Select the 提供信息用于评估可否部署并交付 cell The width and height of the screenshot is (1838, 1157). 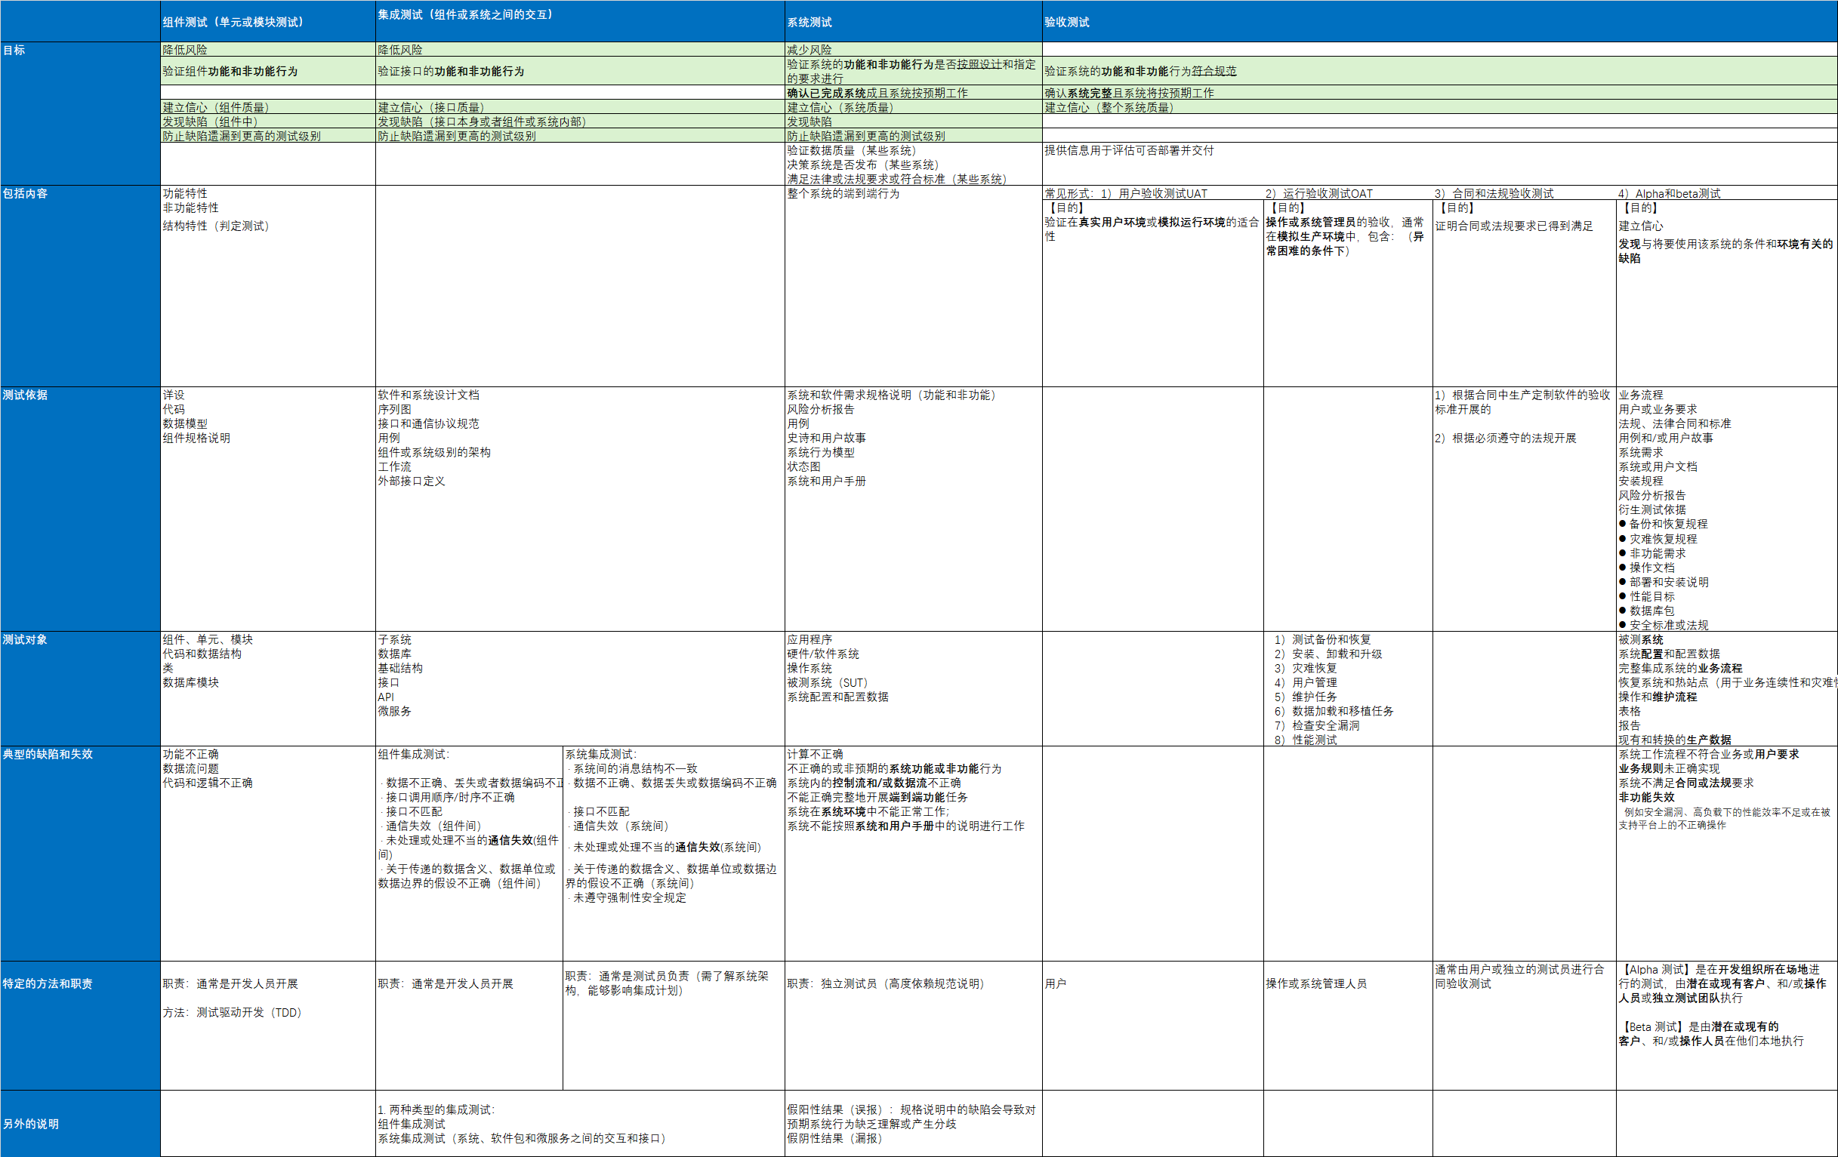1130,151
